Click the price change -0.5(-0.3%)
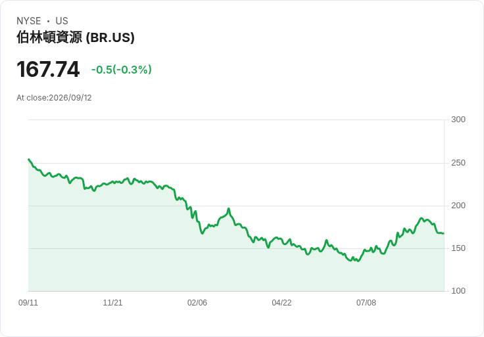 click(121, 70)
